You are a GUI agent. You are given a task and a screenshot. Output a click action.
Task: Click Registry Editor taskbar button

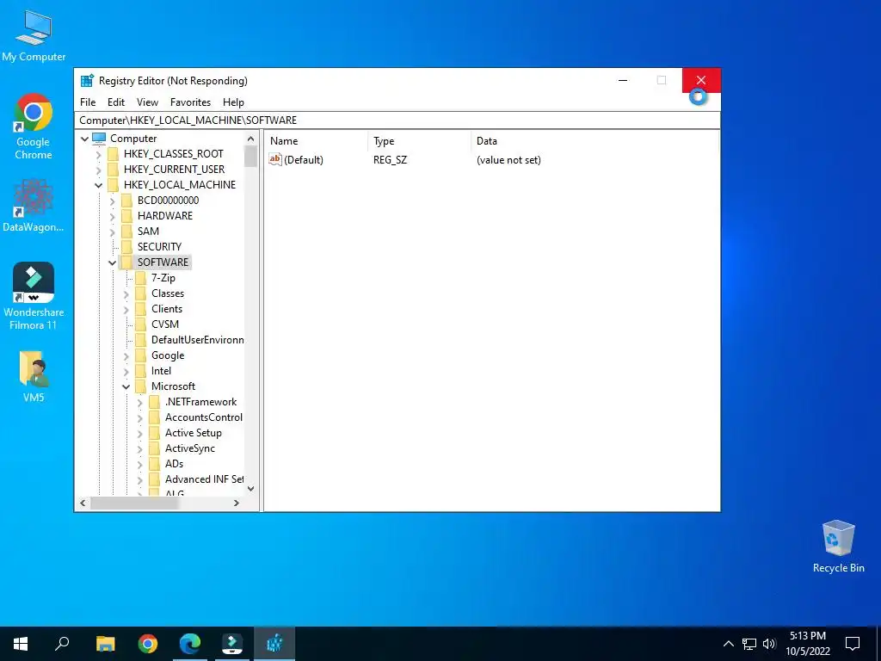pos(274,644)
